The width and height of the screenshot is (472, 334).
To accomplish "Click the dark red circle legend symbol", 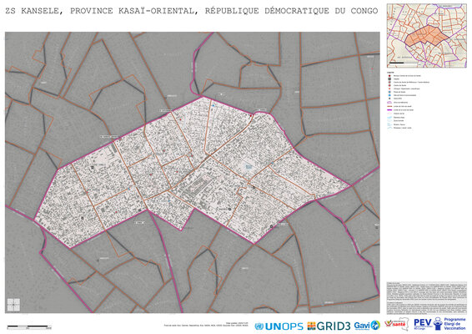I will (x=389, y=76).
